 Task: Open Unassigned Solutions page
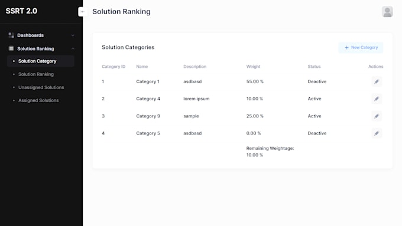pyautogui.click(x=41, y=87)
